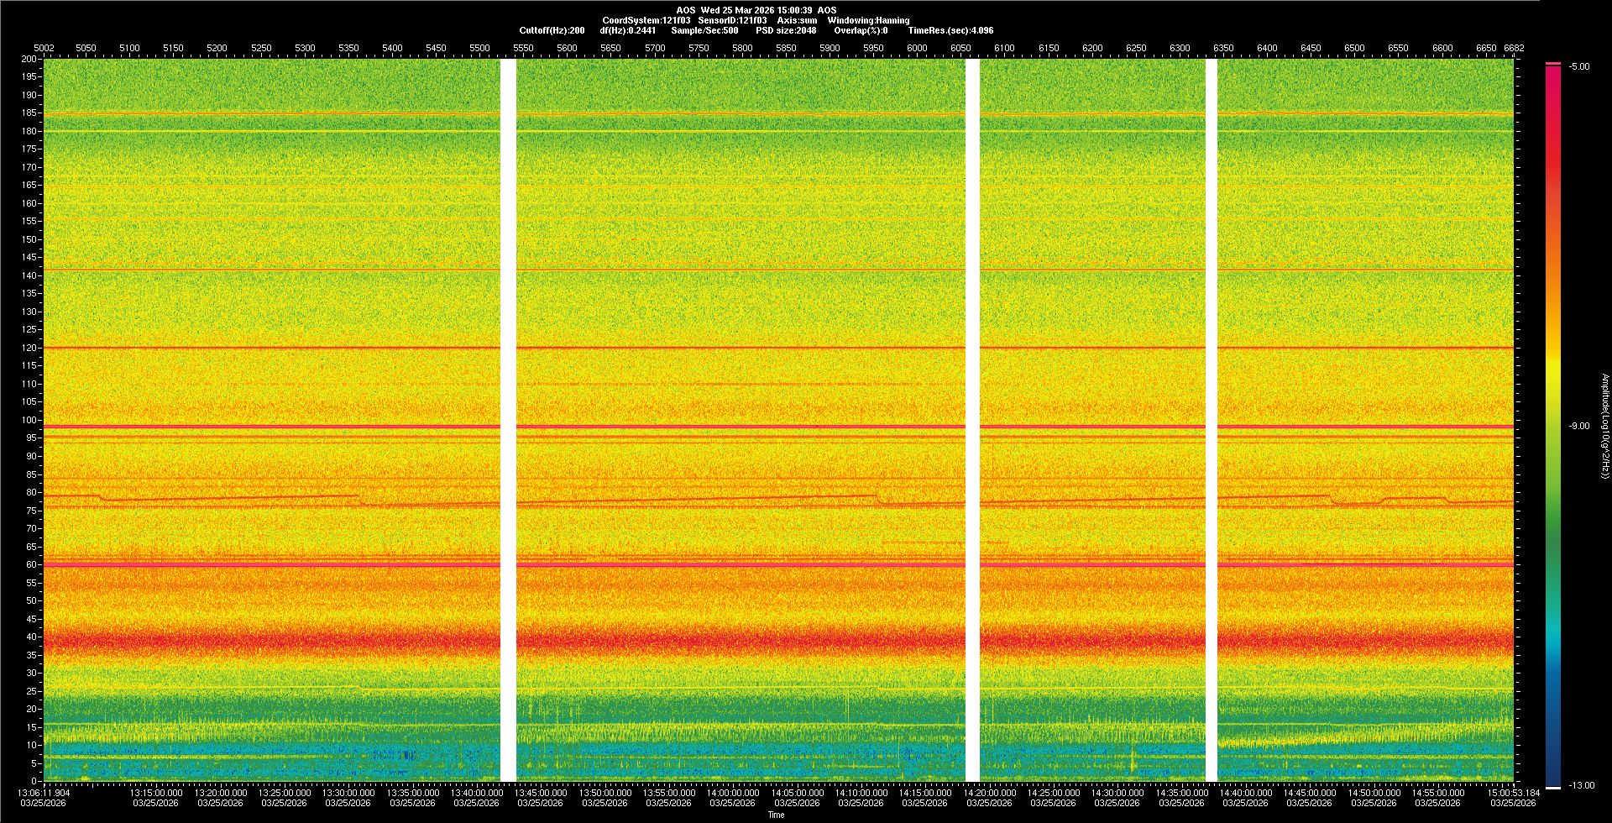Click the first white data gap near 13:42
Image resolution: width=1612 pixels, height=823 pixels.
coord(508,420)
